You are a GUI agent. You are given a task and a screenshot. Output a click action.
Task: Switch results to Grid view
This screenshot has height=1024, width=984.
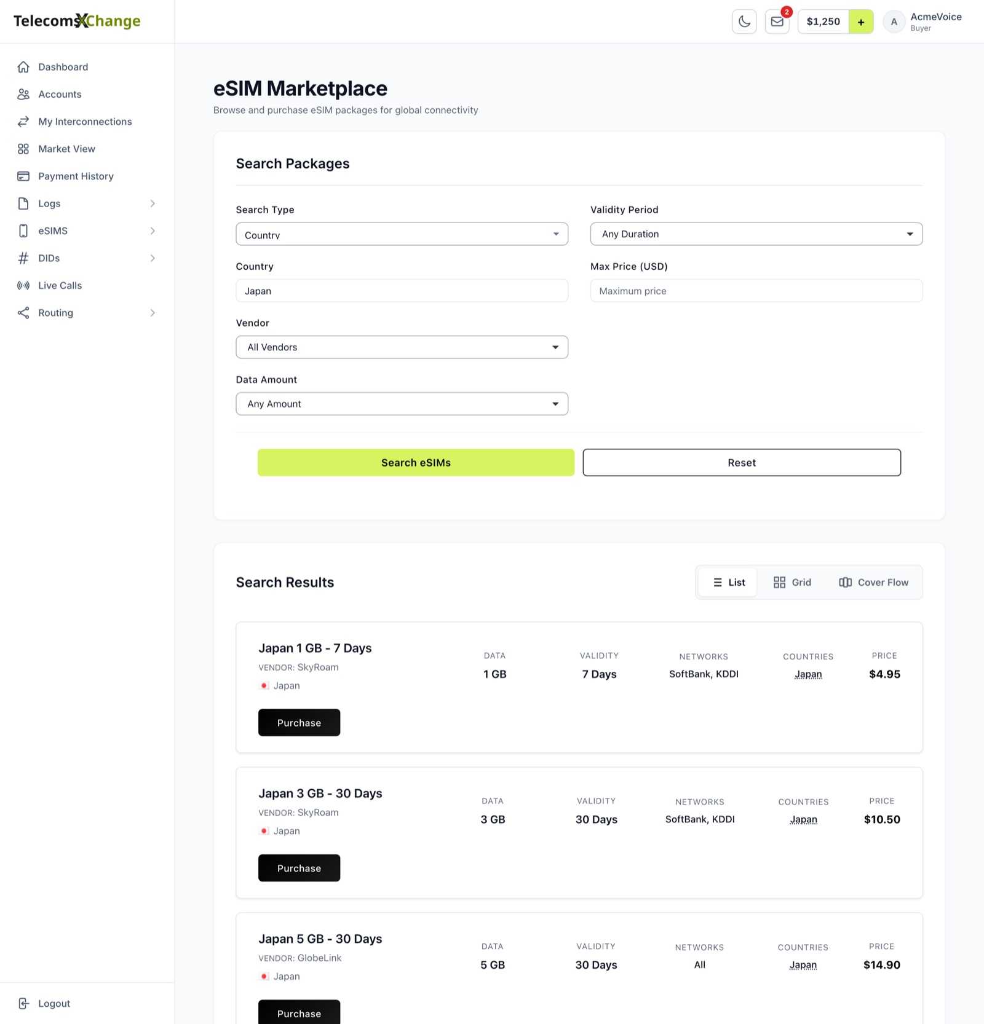click(792, 582)
